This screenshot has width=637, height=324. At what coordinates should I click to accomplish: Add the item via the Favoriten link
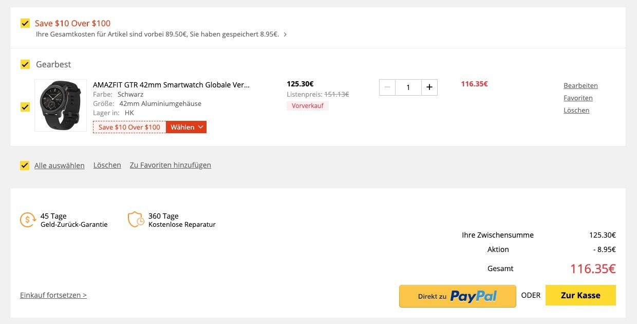pyautogui.click(x=578, y=98)
